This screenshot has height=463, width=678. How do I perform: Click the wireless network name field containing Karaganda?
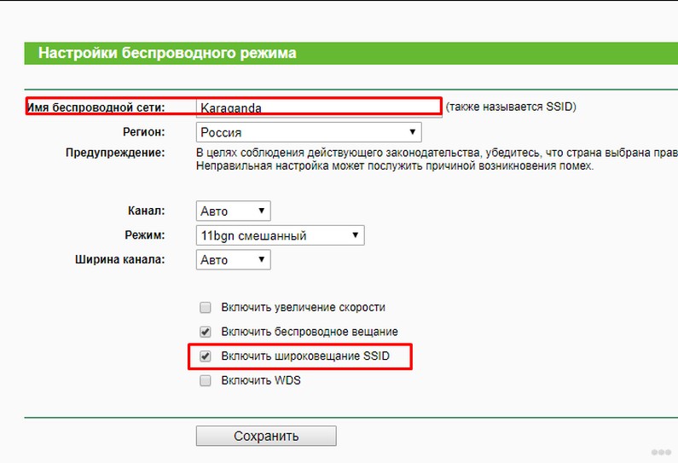(319, 107)
